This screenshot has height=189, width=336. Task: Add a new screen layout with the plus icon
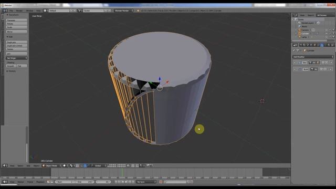71,10
